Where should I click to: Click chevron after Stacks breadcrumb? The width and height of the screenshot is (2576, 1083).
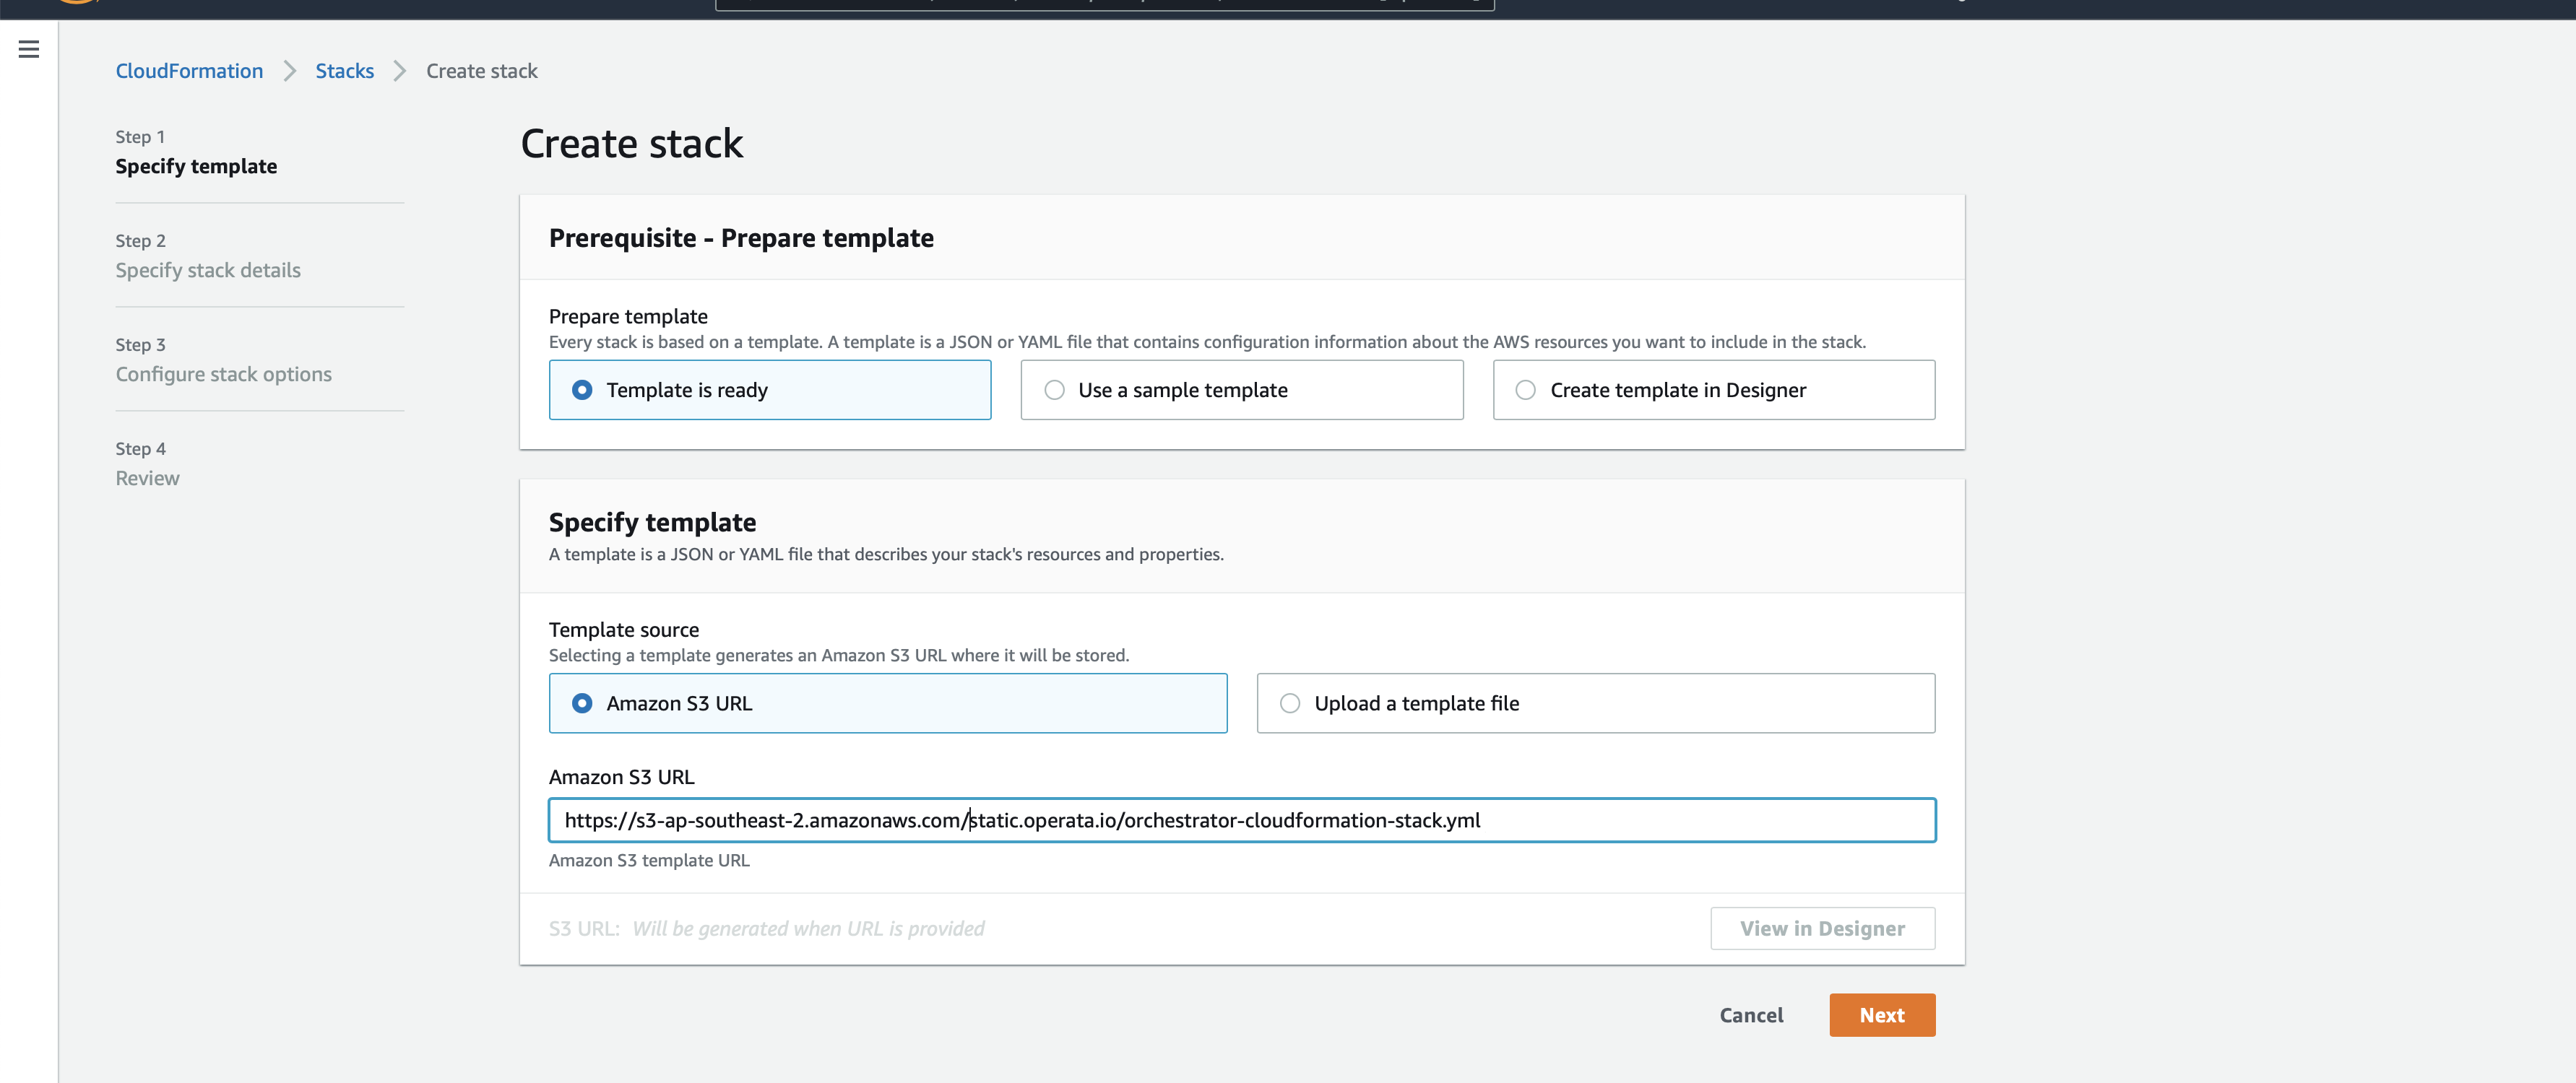click(x=400, y=71)
